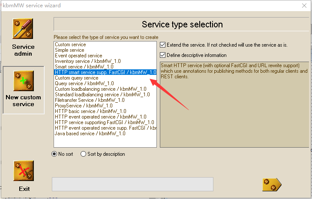Select HTTP event operated service supp. FastCGI
This screenshot has height=199, width=312.
105,128
